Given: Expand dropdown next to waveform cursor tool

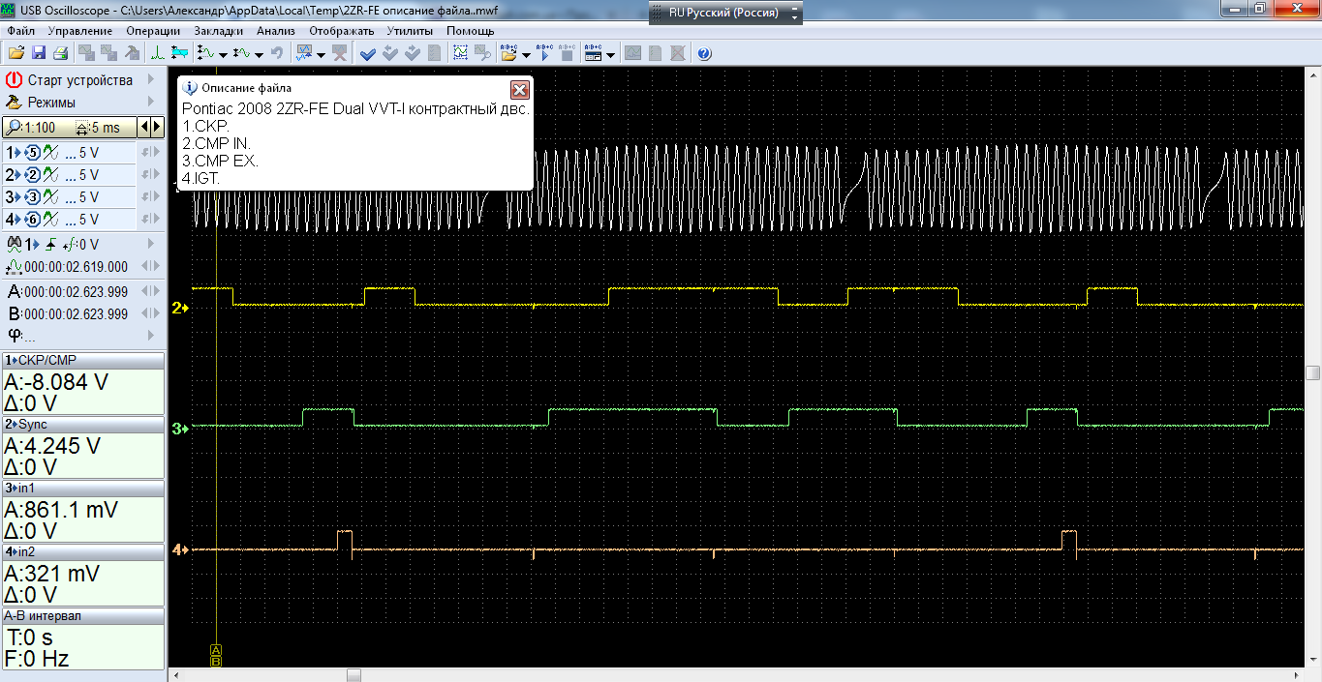Looking at the screenshot, I should click(x=223, y=54).
